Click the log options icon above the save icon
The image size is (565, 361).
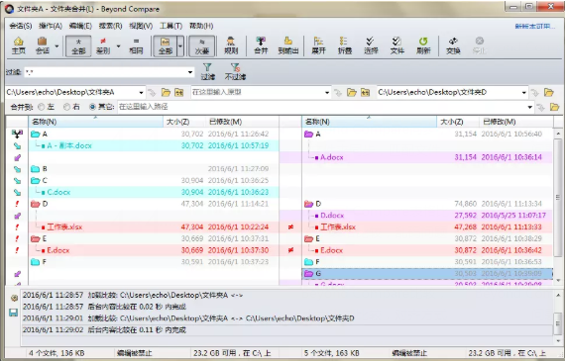pos(14,298)
